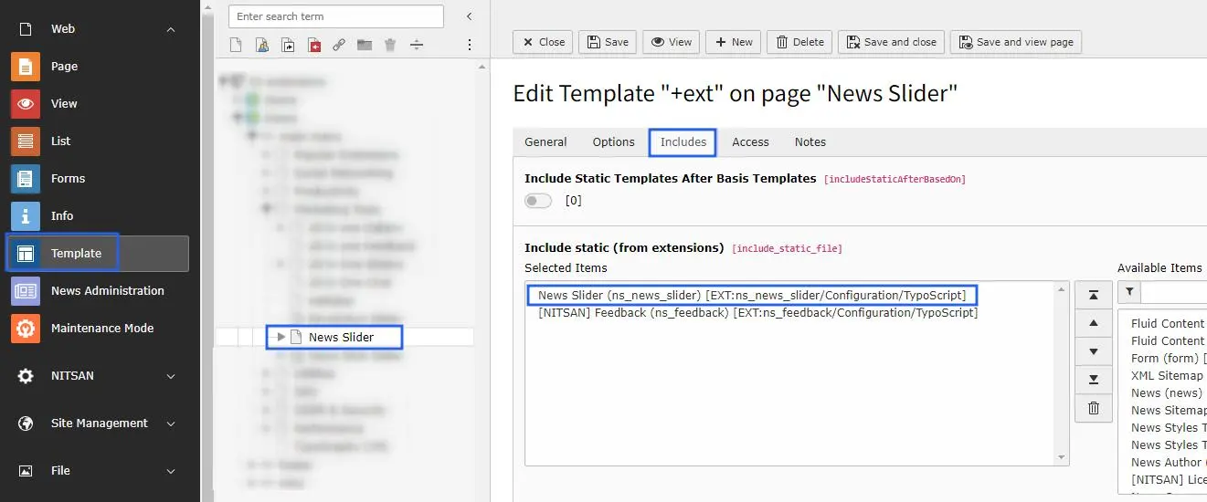The image size is (1207, 502).
Task: Add News Sitemap from Available Items
Action: (1168, 411)
